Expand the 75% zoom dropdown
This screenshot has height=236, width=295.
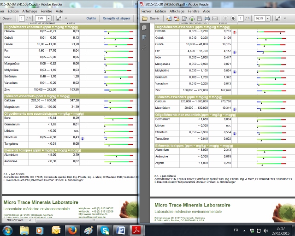tap(49, 18)
